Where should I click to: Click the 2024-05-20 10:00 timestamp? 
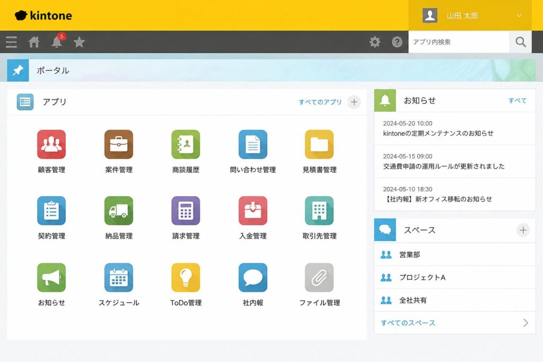click(408, 123)
